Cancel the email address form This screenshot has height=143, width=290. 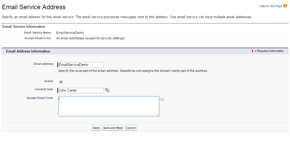(x=131, y=128)
